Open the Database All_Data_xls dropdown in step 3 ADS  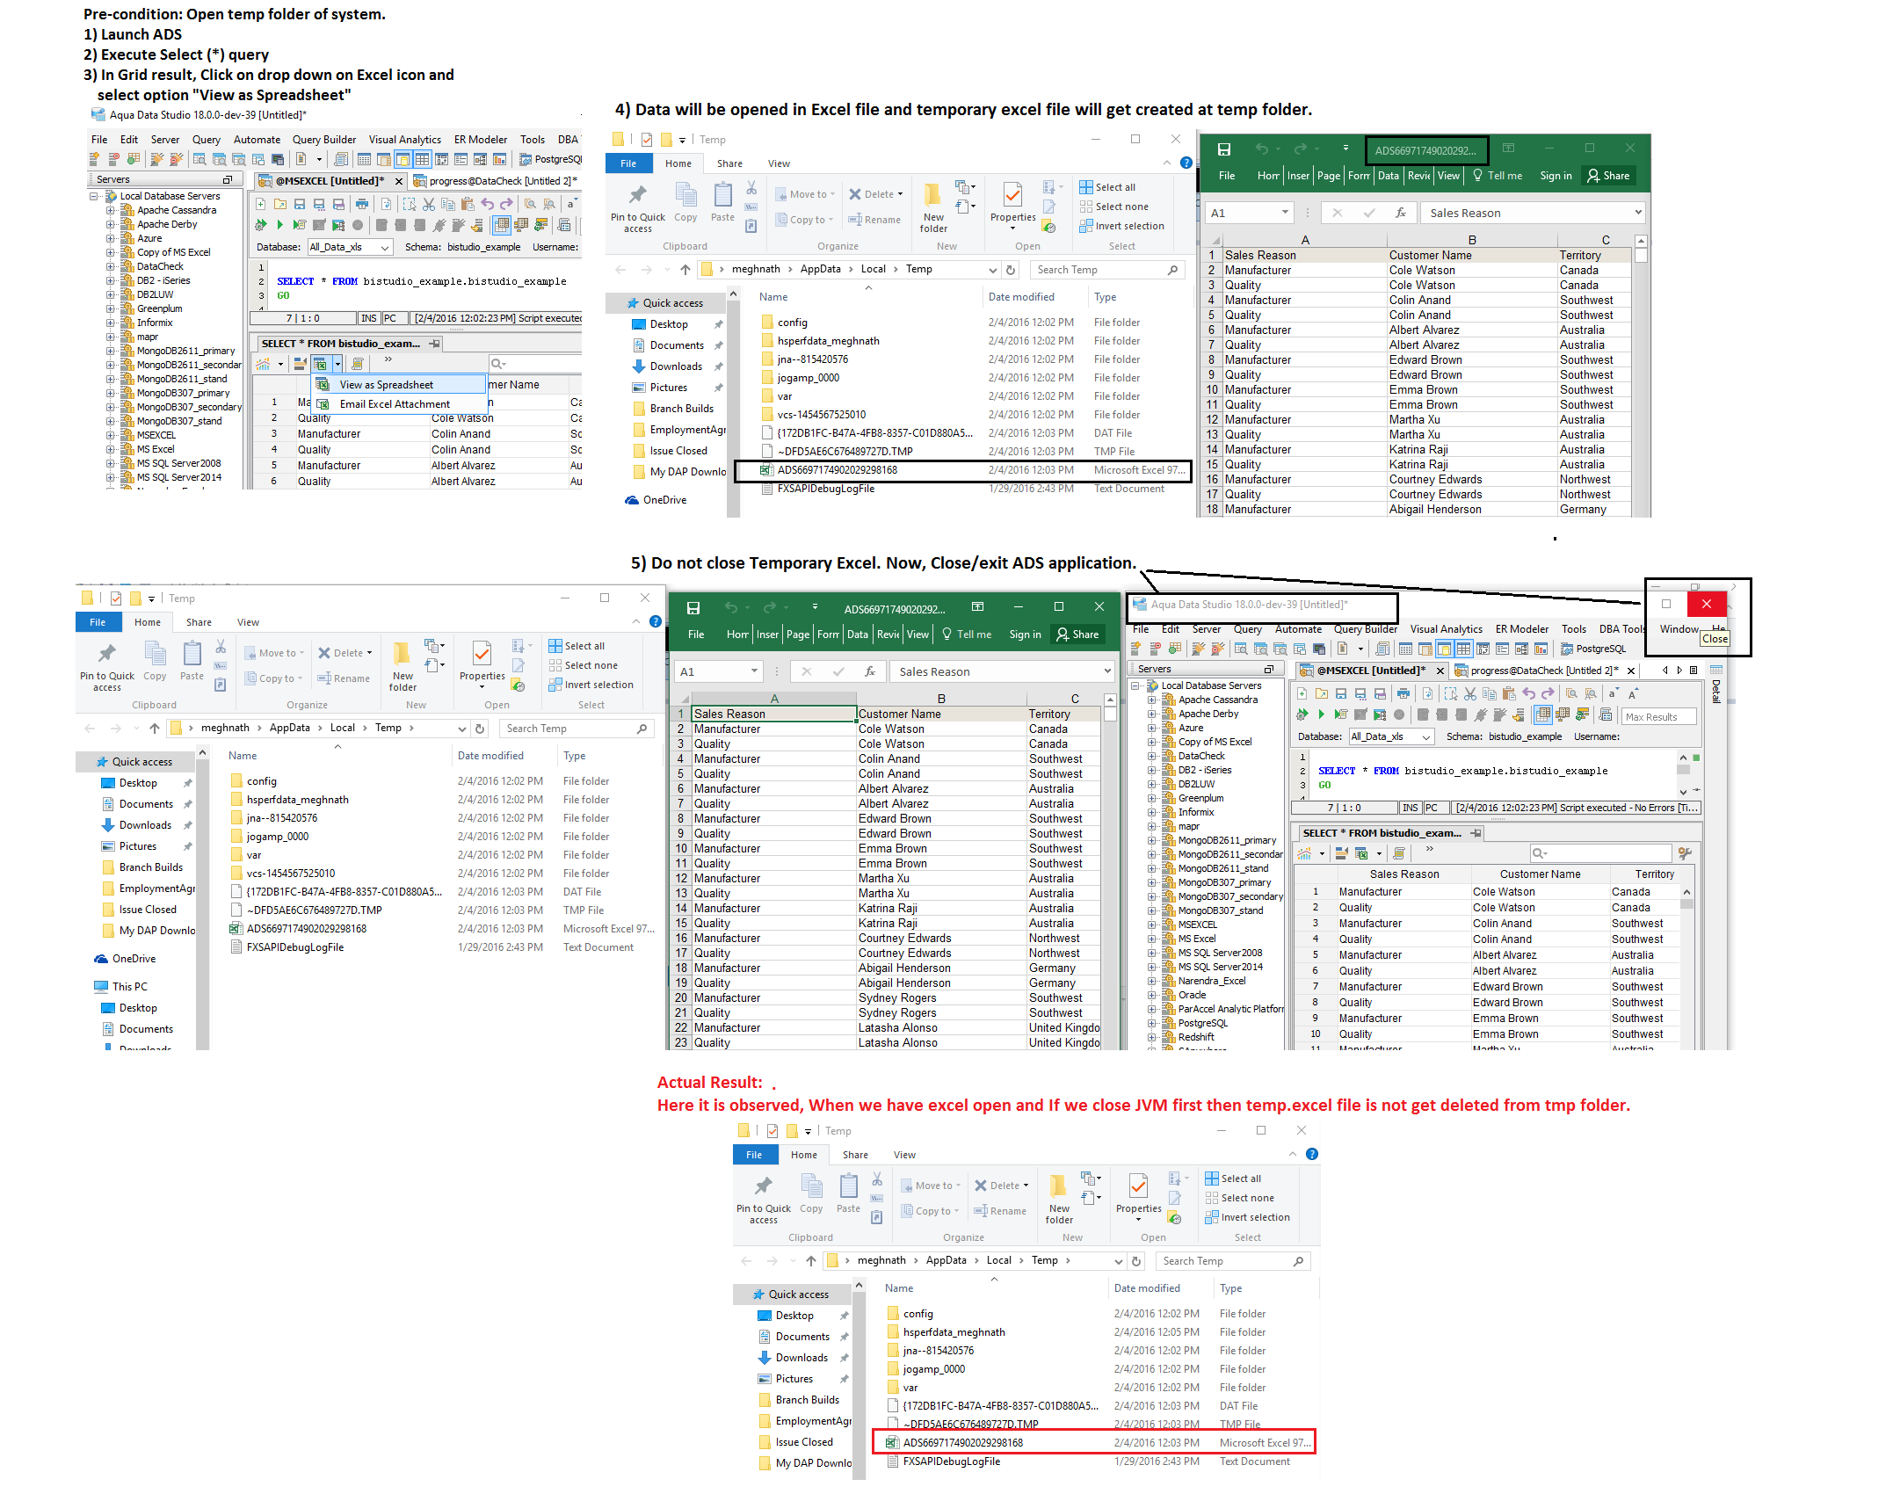(x=385, y=248)
